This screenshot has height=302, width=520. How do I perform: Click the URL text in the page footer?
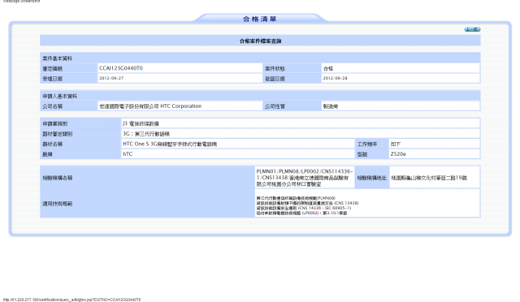click(72, 300)
